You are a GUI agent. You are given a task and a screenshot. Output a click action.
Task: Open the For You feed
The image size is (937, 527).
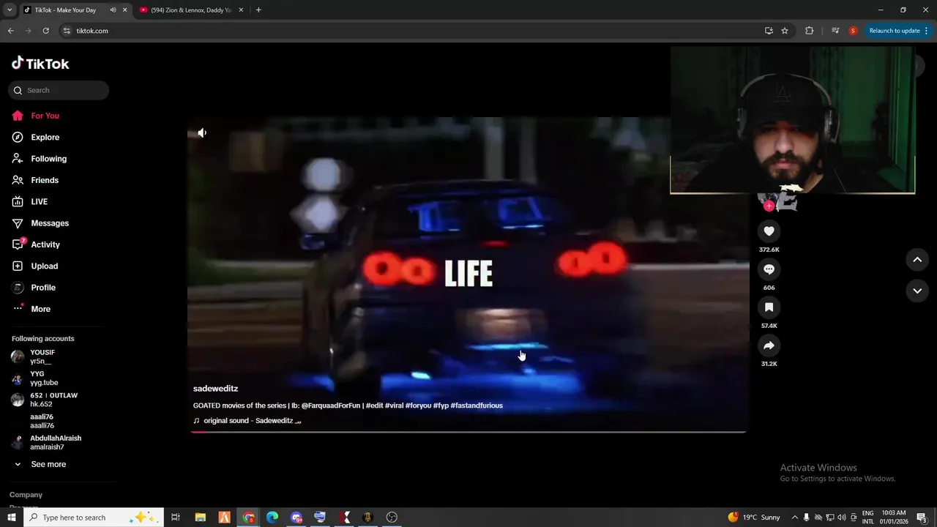pyautogui.click(x=35, y=116)
